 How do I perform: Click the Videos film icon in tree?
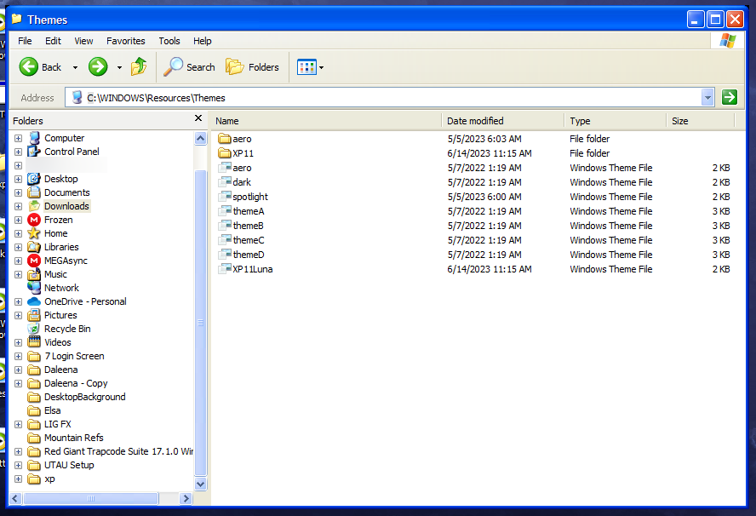coord(34,342)
